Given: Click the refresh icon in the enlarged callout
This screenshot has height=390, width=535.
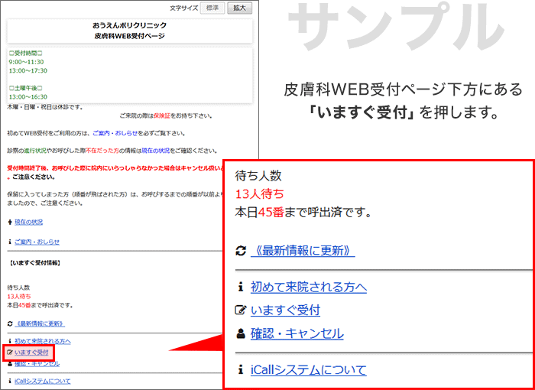Looking at the screenshot, I should click(x=241, y=252).
